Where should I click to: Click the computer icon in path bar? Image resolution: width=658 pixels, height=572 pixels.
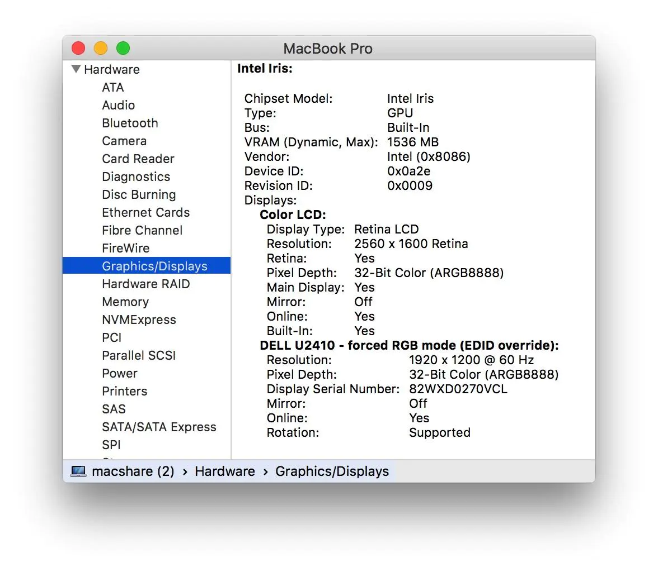pyautogui.click(x=78, y=471)
